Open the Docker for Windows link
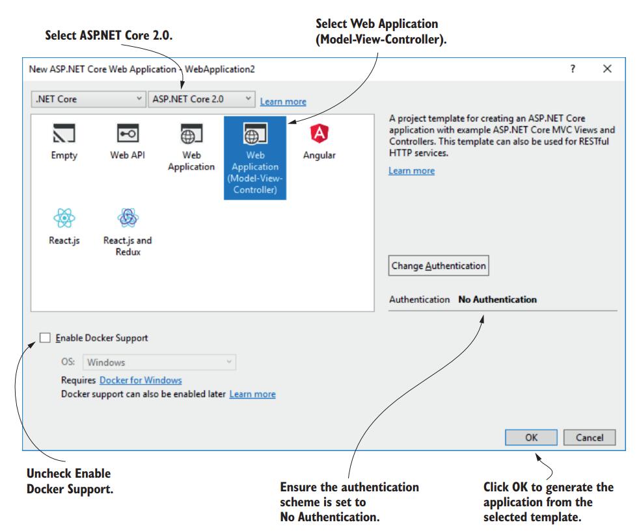 (141, 380)
